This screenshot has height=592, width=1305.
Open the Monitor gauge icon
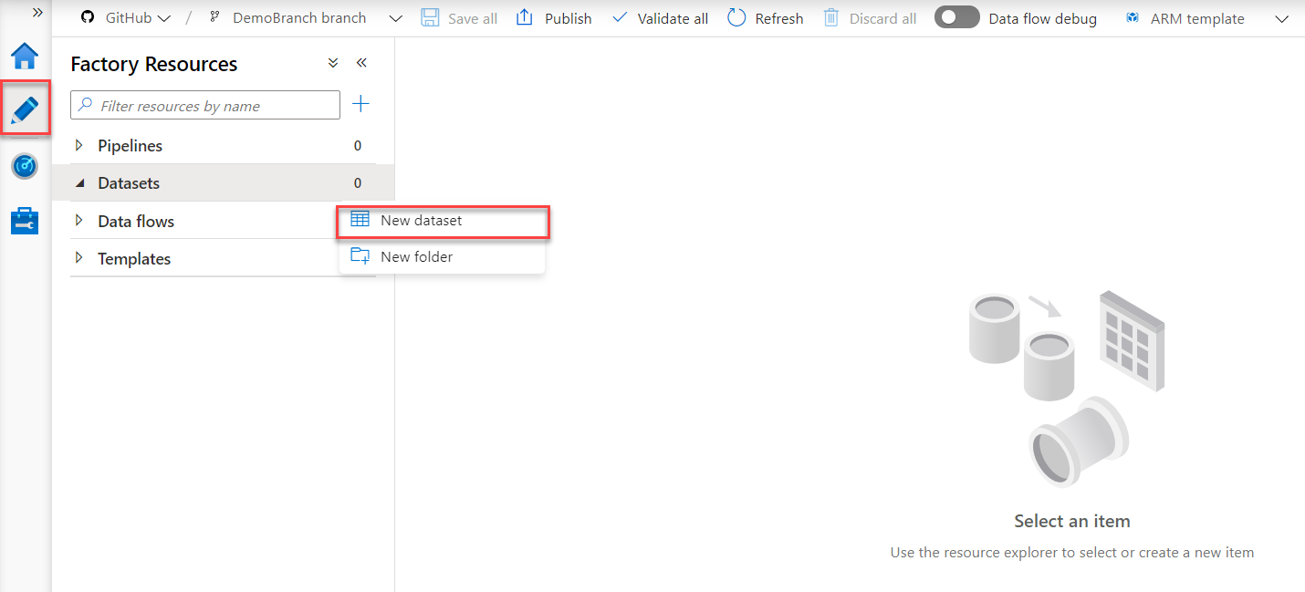coord(25,166)
